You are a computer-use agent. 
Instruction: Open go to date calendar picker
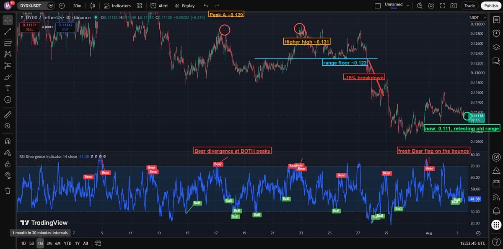[99, 243]
